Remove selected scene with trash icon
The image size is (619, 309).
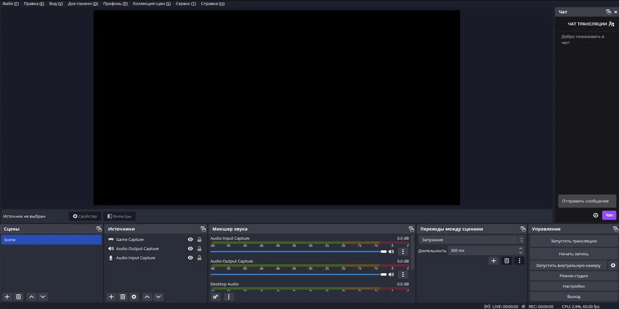18,297
